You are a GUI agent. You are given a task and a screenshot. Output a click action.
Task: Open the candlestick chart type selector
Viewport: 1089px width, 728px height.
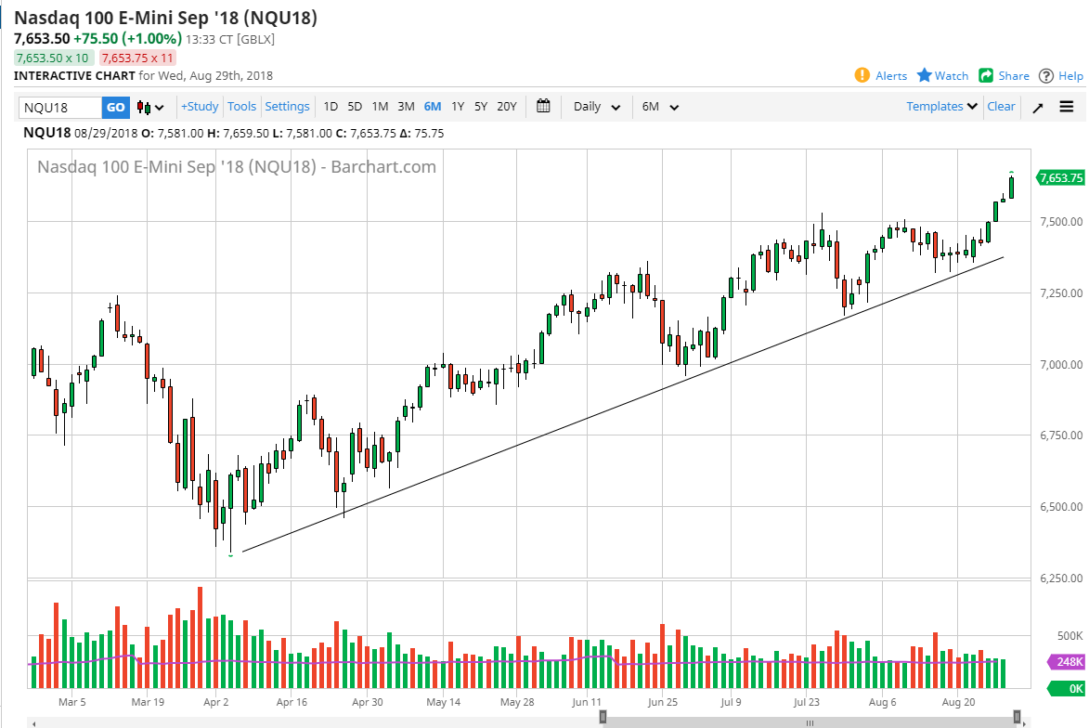point(150,107)
